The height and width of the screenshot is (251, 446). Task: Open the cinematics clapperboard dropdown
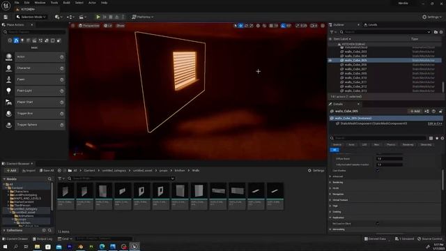coord(82,17)
